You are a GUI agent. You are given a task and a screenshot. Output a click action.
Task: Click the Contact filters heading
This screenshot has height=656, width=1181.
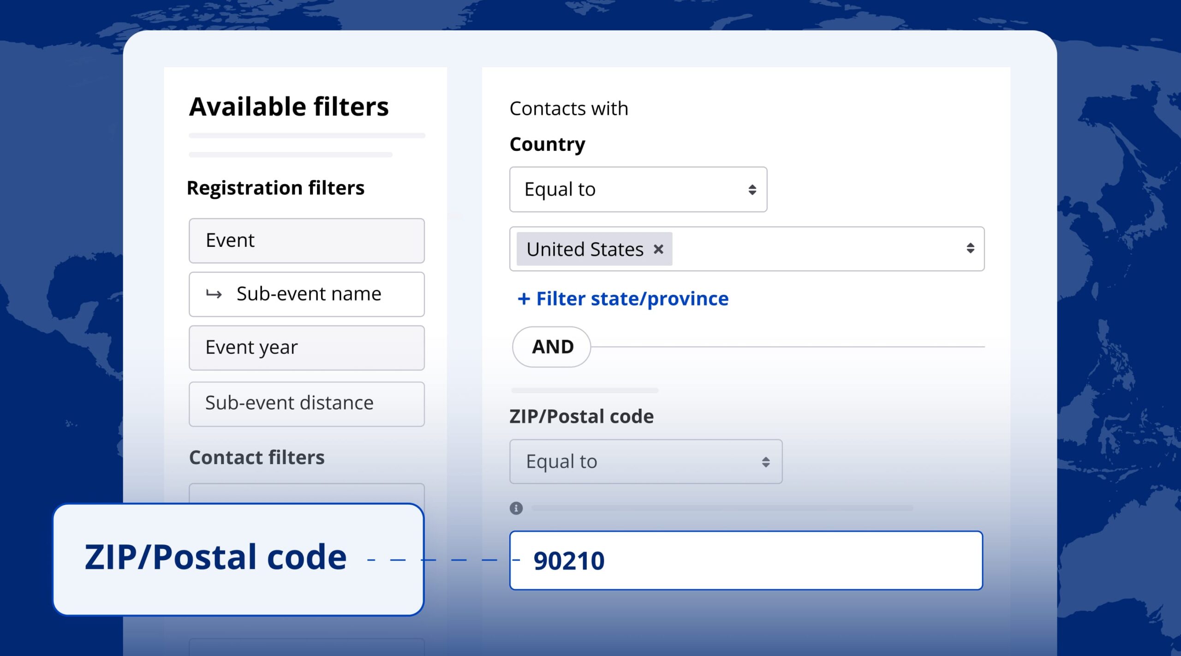tap(256, 457)
